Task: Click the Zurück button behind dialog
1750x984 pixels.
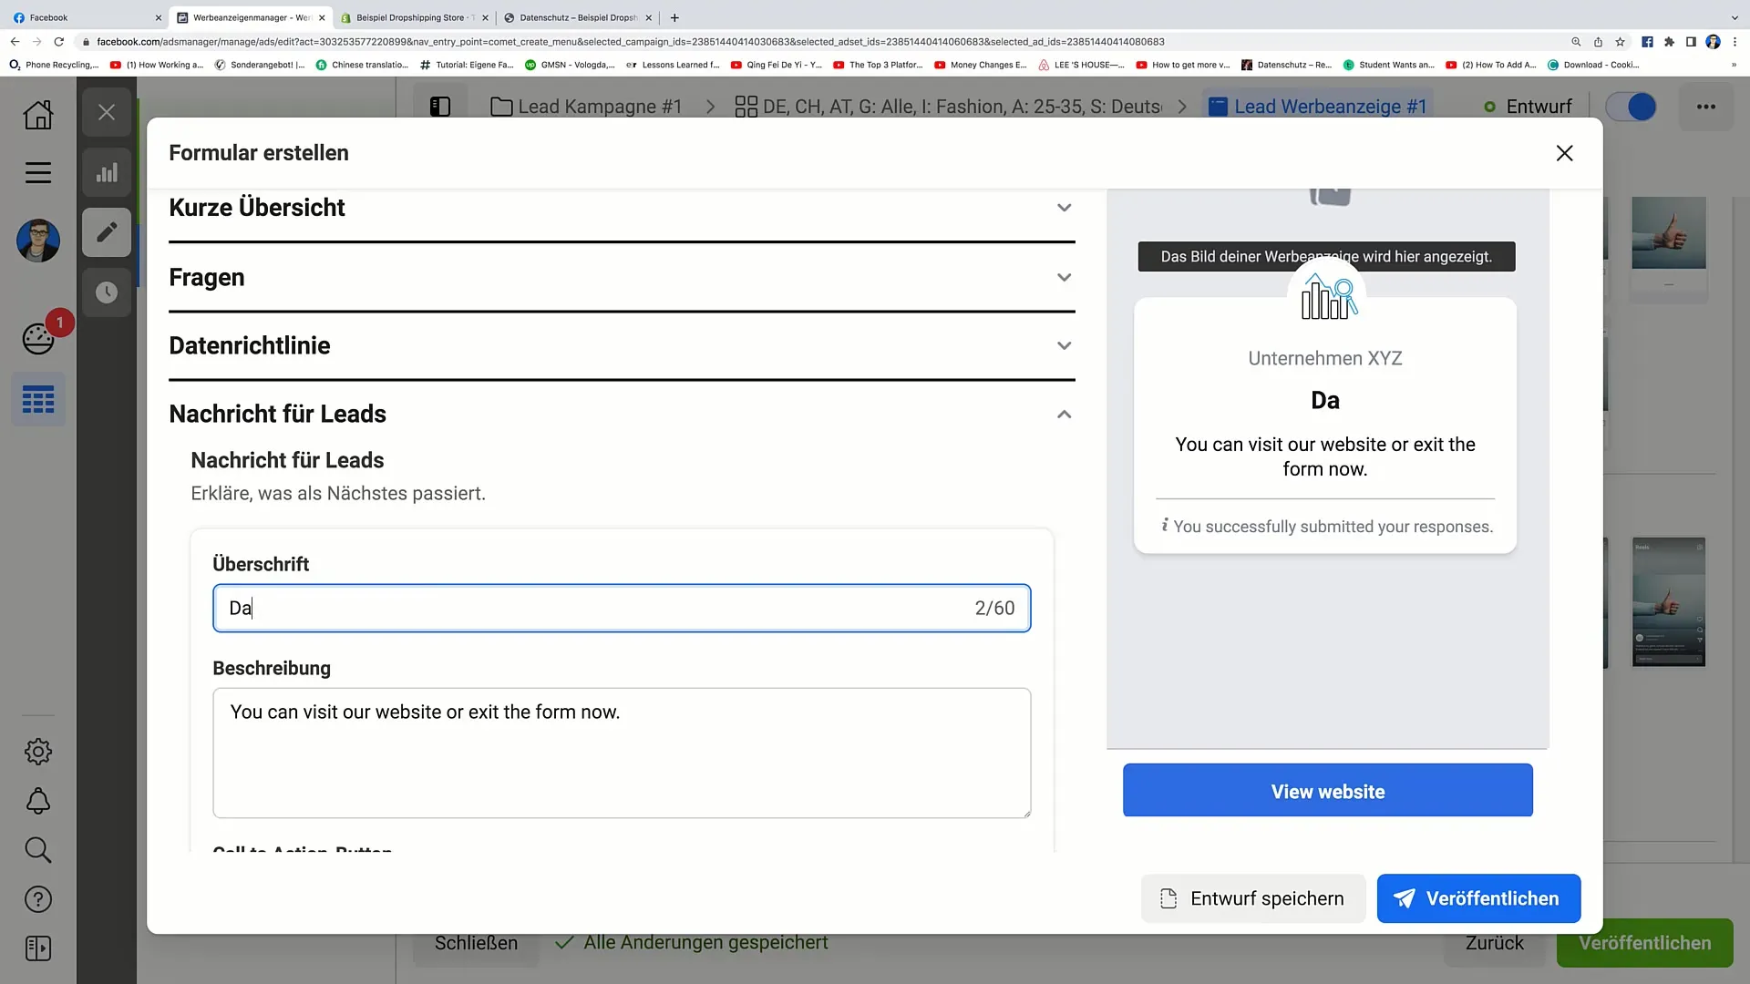Action: [1494, 943]
